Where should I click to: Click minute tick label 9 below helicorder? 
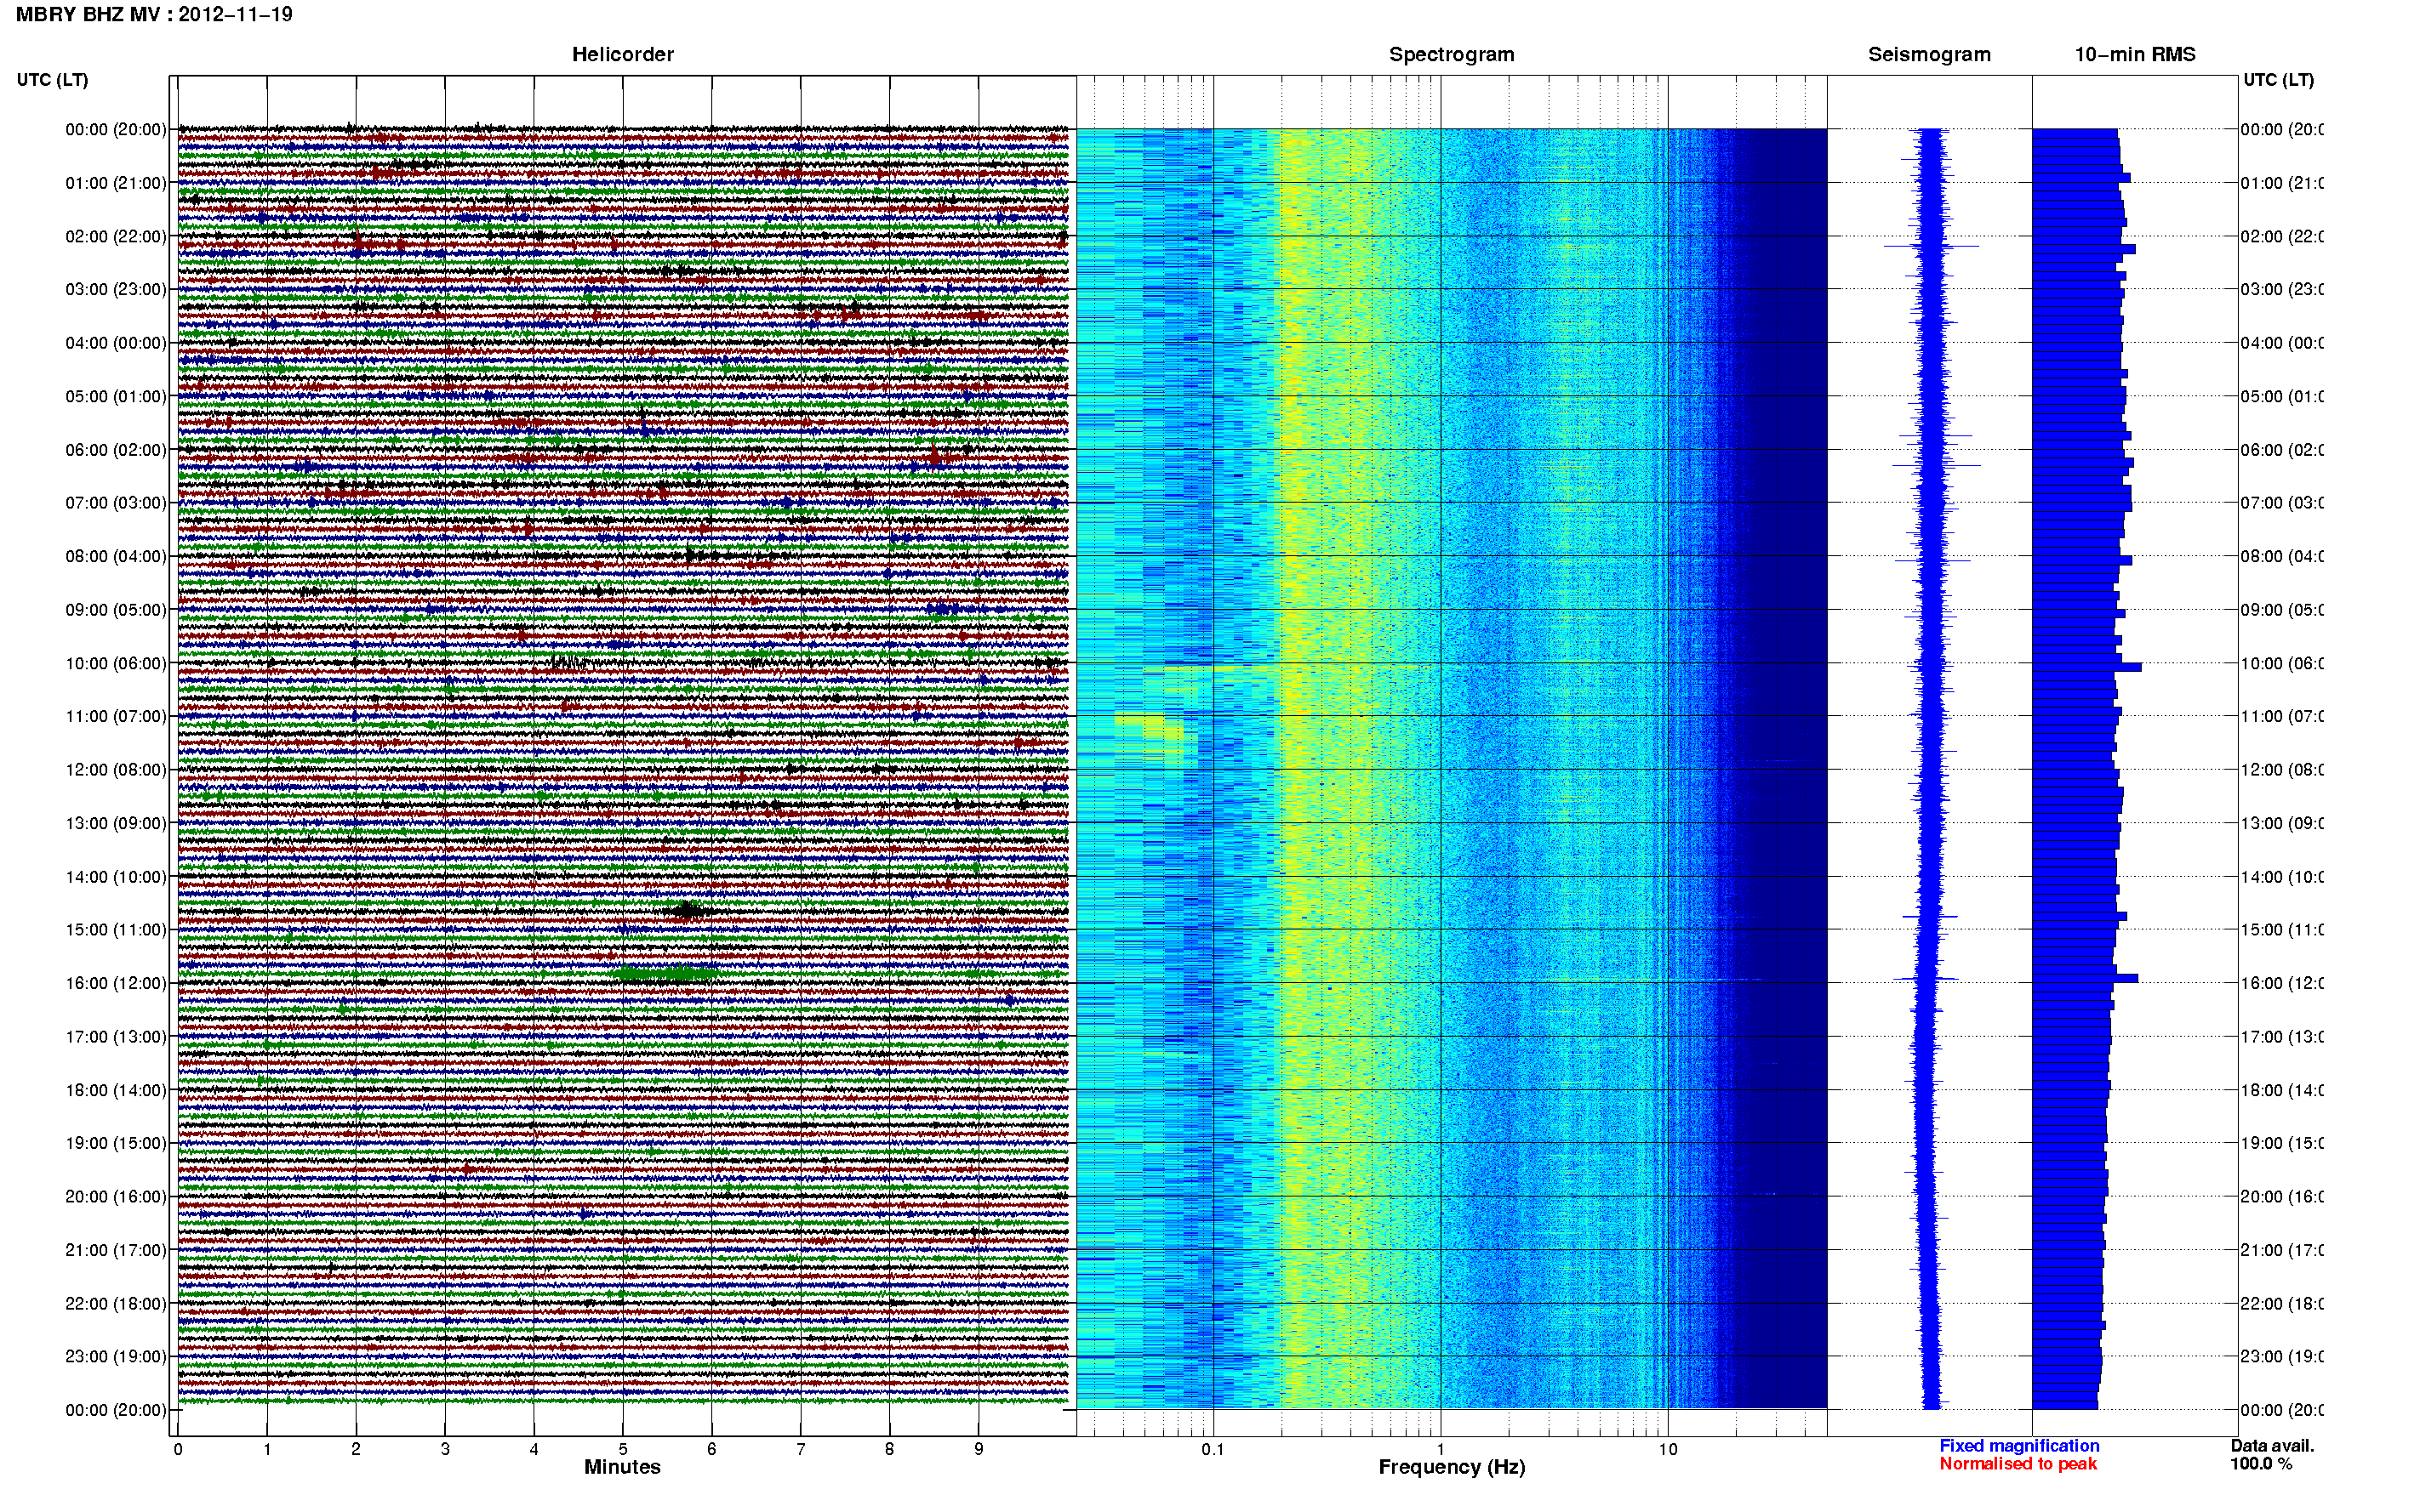[x=979, y=1449]
